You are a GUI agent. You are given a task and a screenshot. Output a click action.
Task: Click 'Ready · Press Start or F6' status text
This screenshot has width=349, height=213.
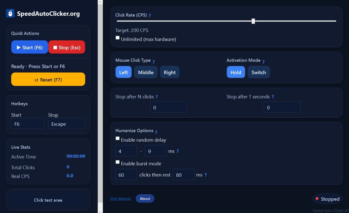pyautogui.click(x=38, y=66)
